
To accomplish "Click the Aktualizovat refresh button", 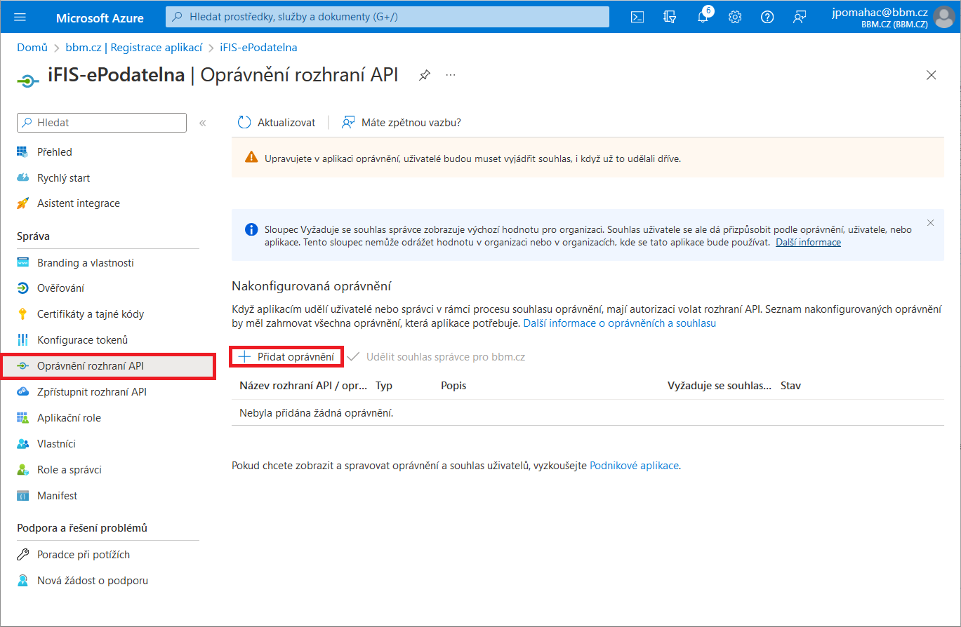I will (x=277, y=123).
